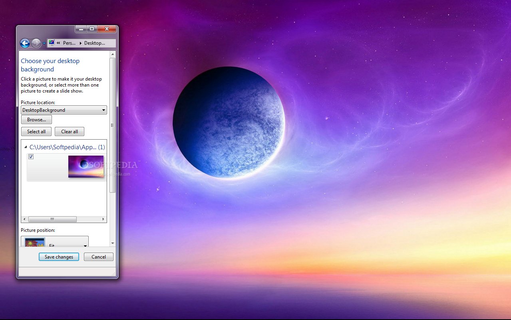
Task: Click the vertical scrollbar down arrow
Action: [113, 243]
